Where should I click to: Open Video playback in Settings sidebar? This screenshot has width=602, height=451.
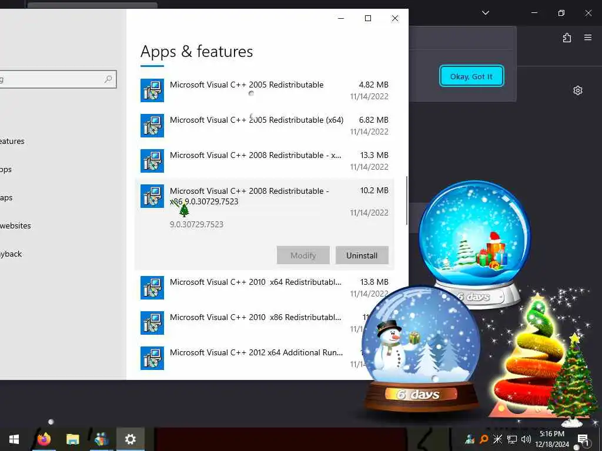click(11, 254)
